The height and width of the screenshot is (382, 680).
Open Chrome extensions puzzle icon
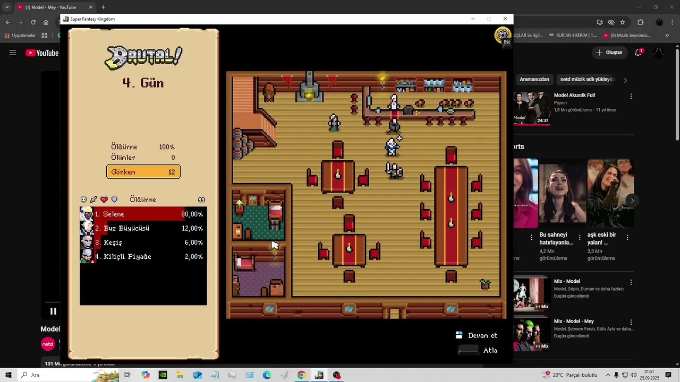pyautogui.click(x=640, y=22)
